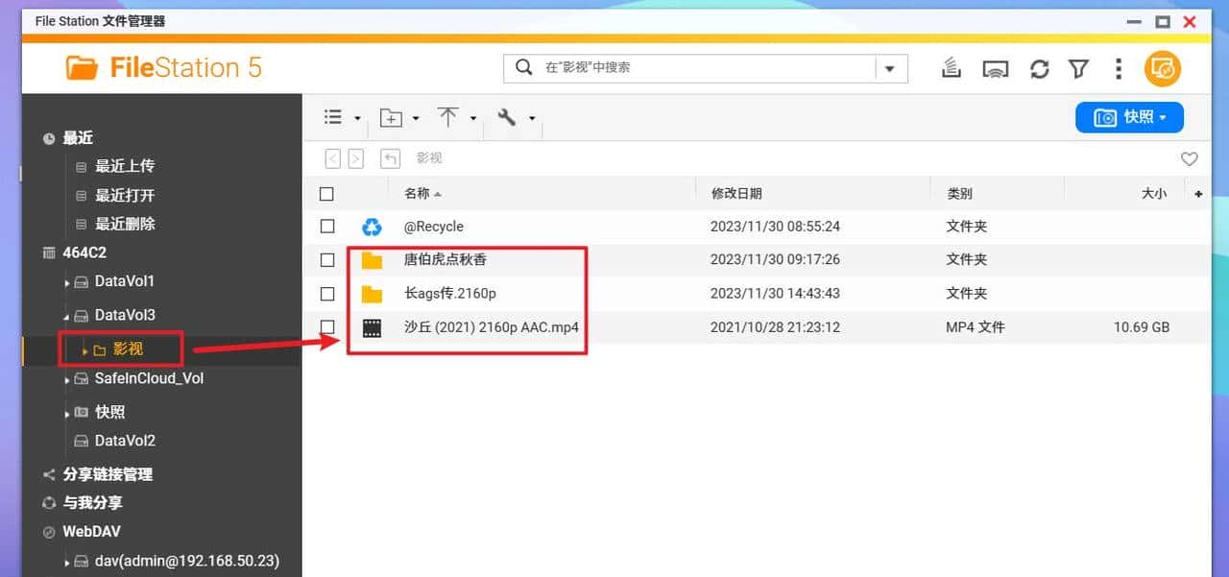
Task: Open the WebDAV section in the sidebar
Action: [92, 531]
